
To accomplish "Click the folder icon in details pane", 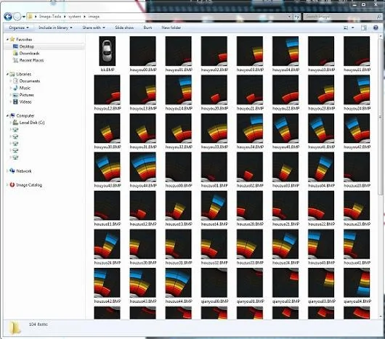I will (x=15, y=328).
